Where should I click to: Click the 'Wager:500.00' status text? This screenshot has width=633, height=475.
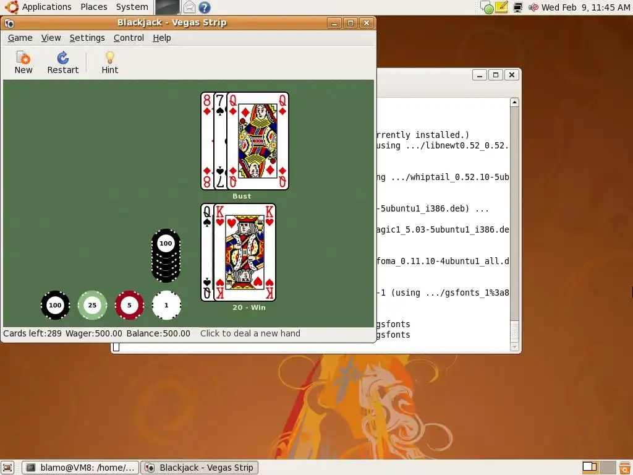94,333
